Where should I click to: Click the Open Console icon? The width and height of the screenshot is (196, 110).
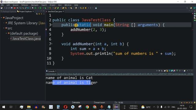[184, 71]
